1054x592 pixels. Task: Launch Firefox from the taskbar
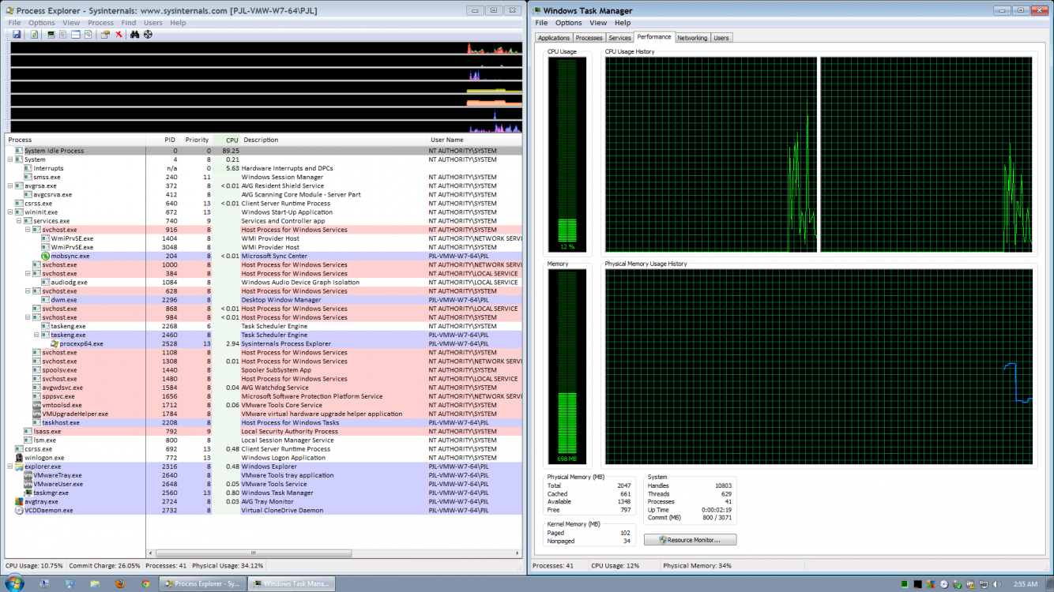pos(119,584)
